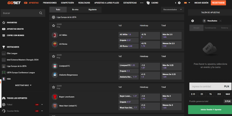Select West Ham 7.7 odds
This screenshot has width=232, height=116.
[x=128, y=108]
